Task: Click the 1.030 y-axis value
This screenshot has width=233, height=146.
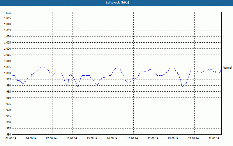Action: click(x=8, y=36)
